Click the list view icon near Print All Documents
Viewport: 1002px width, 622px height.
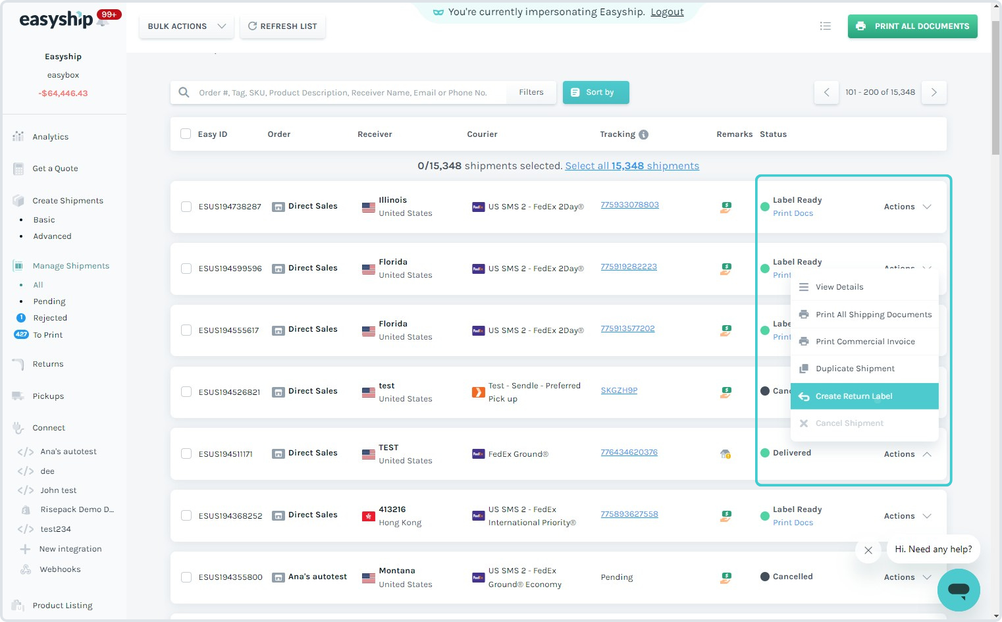(x=825, y=26)
